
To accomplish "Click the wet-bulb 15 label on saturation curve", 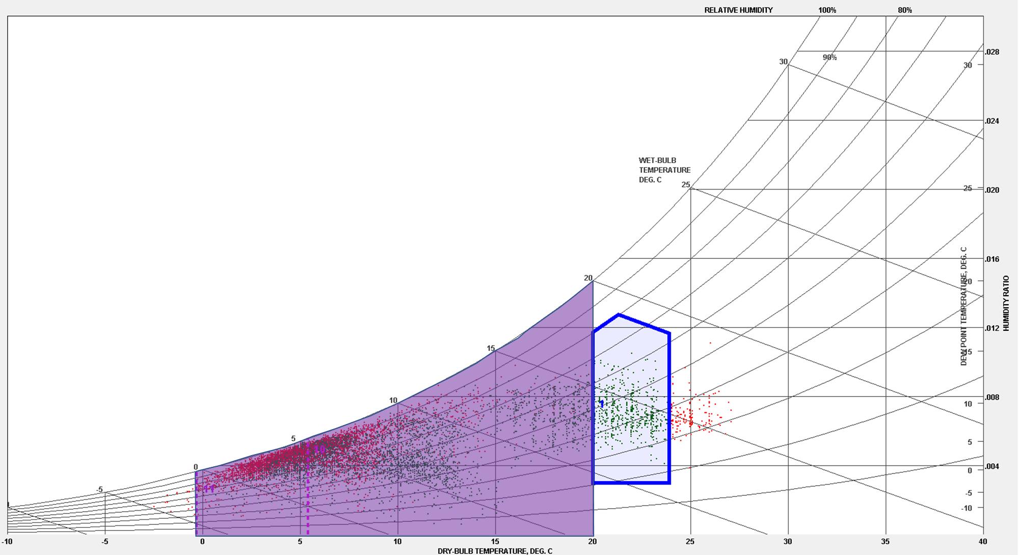I will (x=491, y=349).
